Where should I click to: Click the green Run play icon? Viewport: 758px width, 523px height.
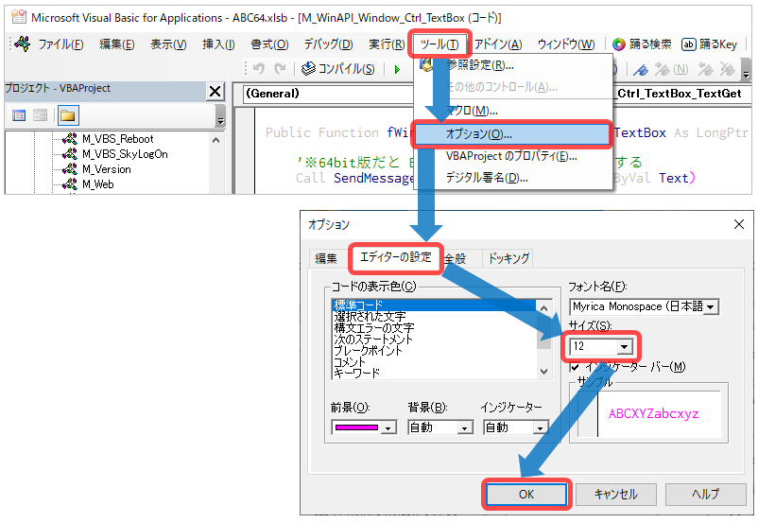pyautogui.click(x=397, y=69)
